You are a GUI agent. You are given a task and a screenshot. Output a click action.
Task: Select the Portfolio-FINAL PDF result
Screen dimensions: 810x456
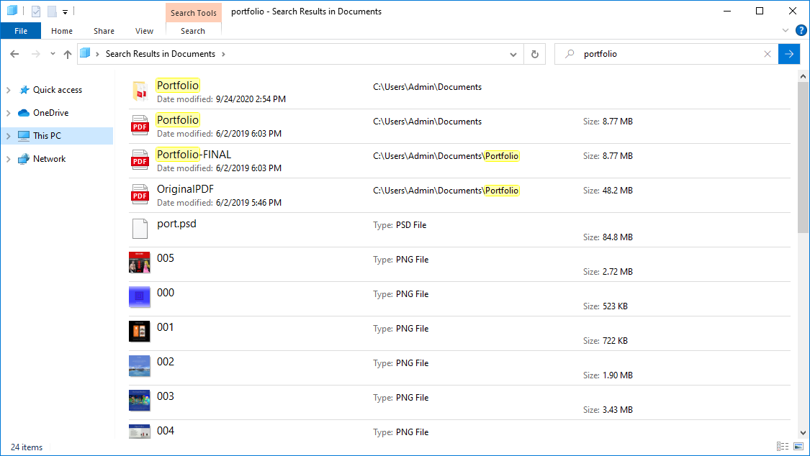click(194, 155)
